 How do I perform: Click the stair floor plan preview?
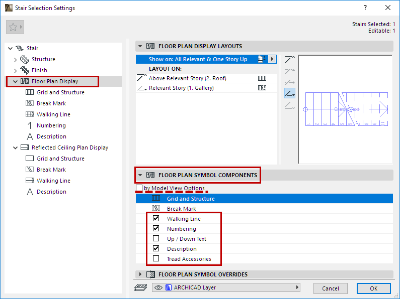pos(345,109)
